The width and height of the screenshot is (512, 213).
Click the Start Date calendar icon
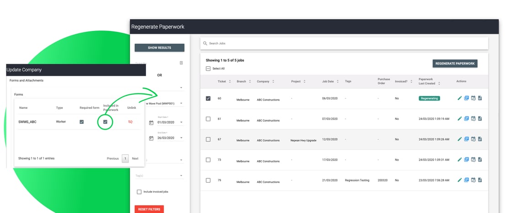tap(151, 122)
